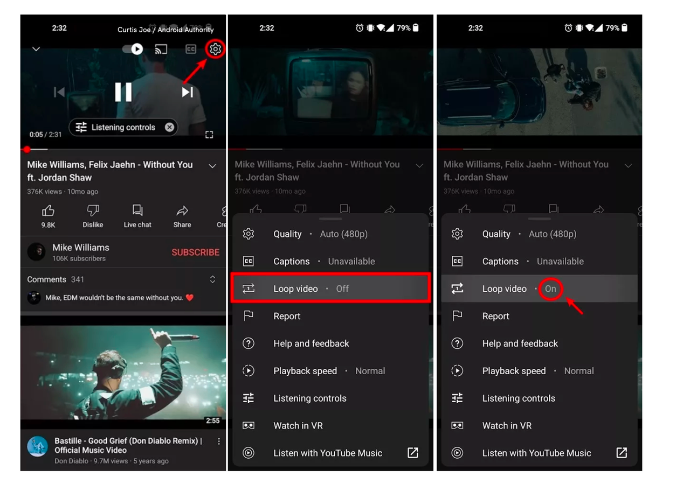Select the Report flag icon

pos(248,316)
